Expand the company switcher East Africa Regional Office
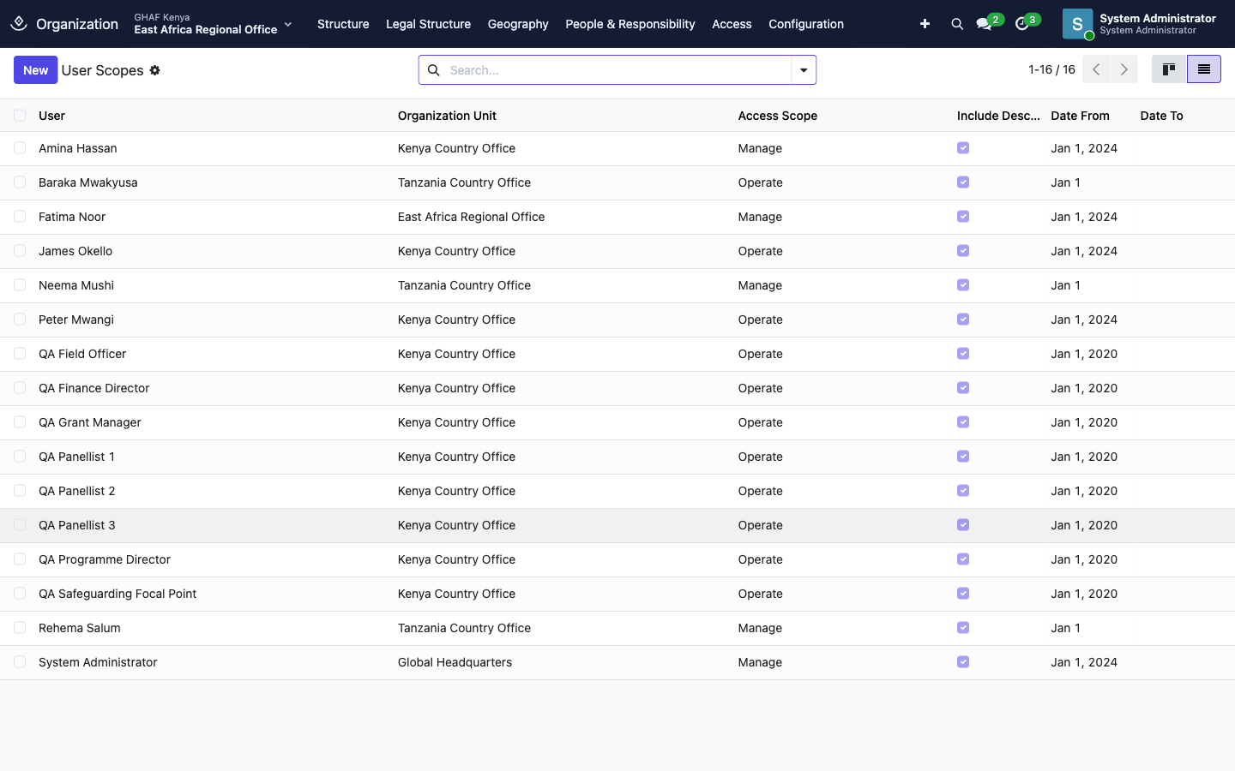The width and height of the screenshot is (1235, 771). pos(214,24)
